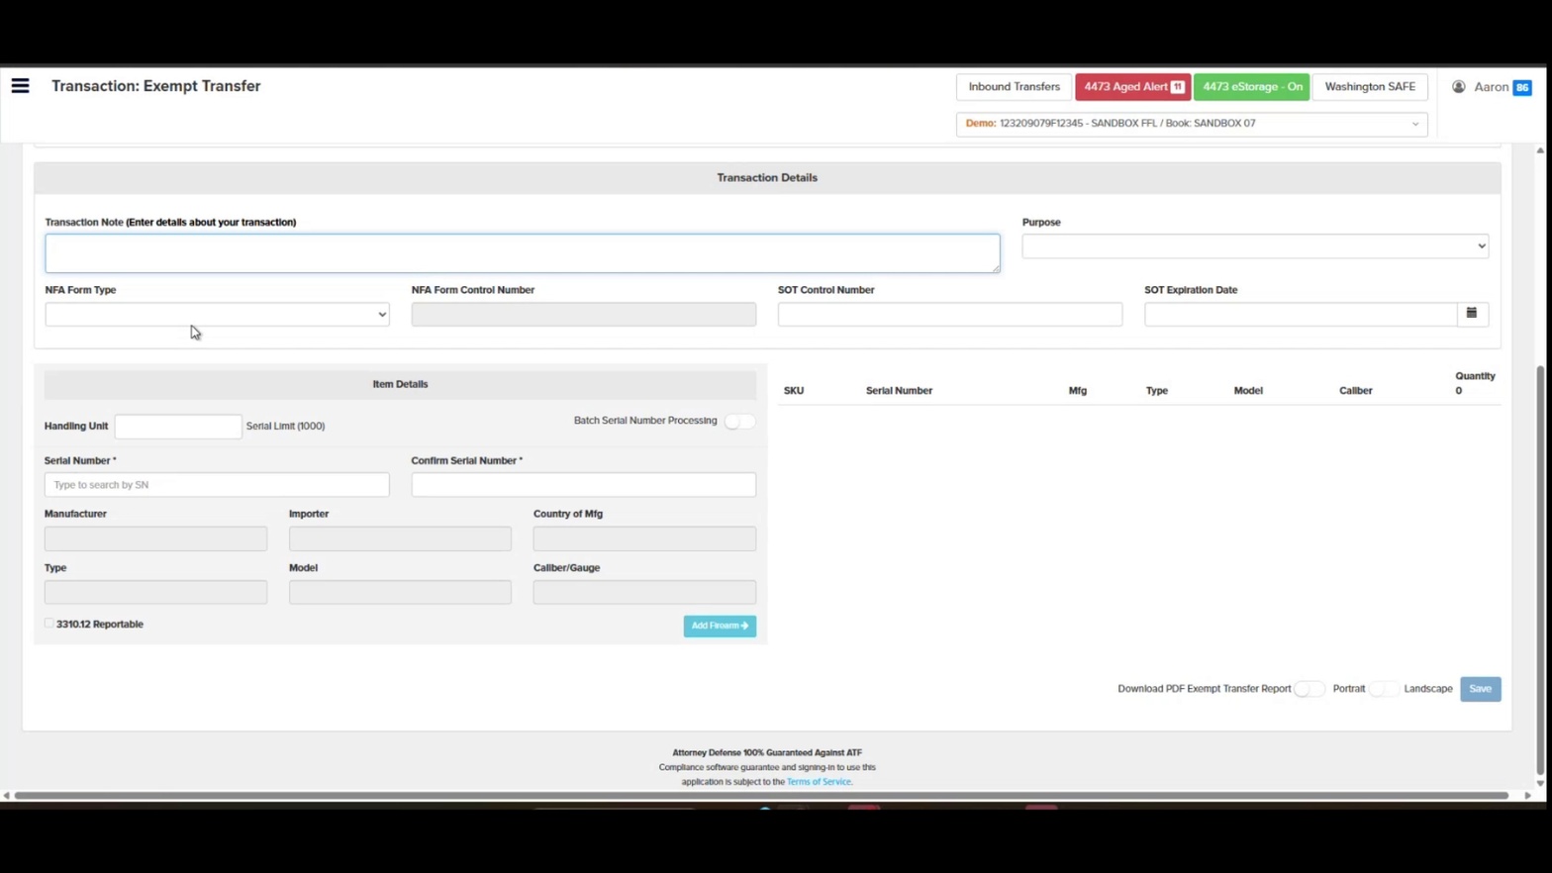
Task: Click the Type field in Item Details
Action: point(155,592)
